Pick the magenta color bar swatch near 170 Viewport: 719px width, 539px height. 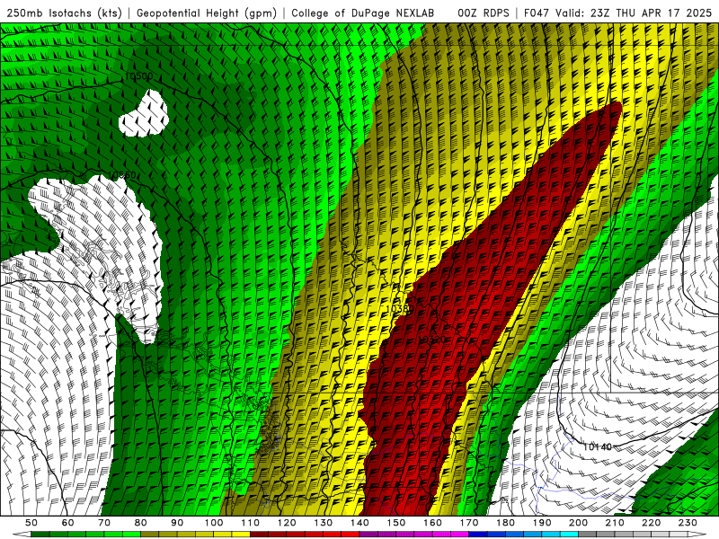tap(460, 535)
